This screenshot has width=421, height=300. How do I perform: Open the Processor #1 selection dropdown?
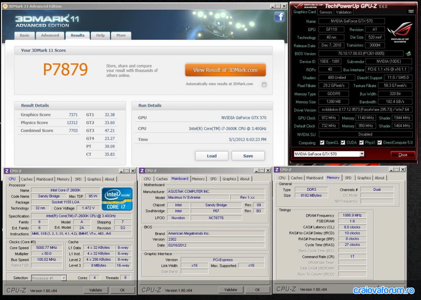[x=64, y=278]
